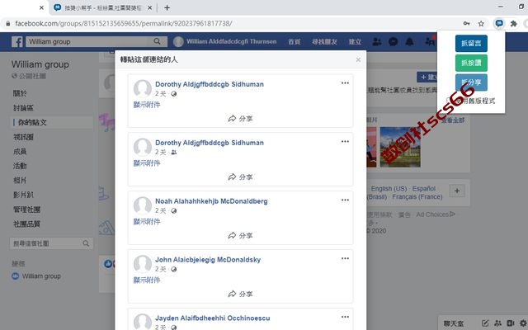This screenshot has width=528, height=330.
Task: Open William Thurnsen profile in top bar
Action: tap(225, 42)
